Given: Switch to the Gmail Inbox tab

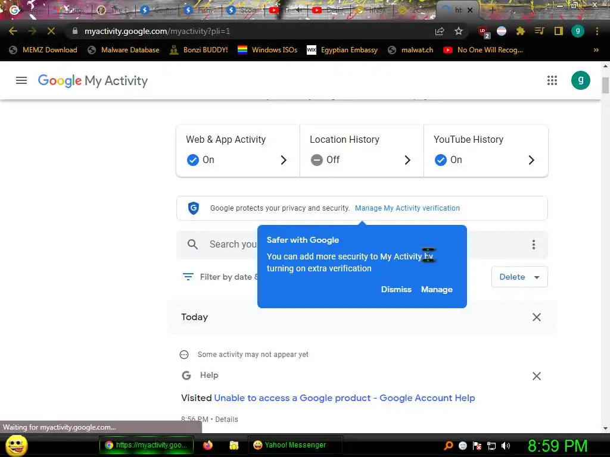Looking at the screenshot, I should tap(70, 10).
